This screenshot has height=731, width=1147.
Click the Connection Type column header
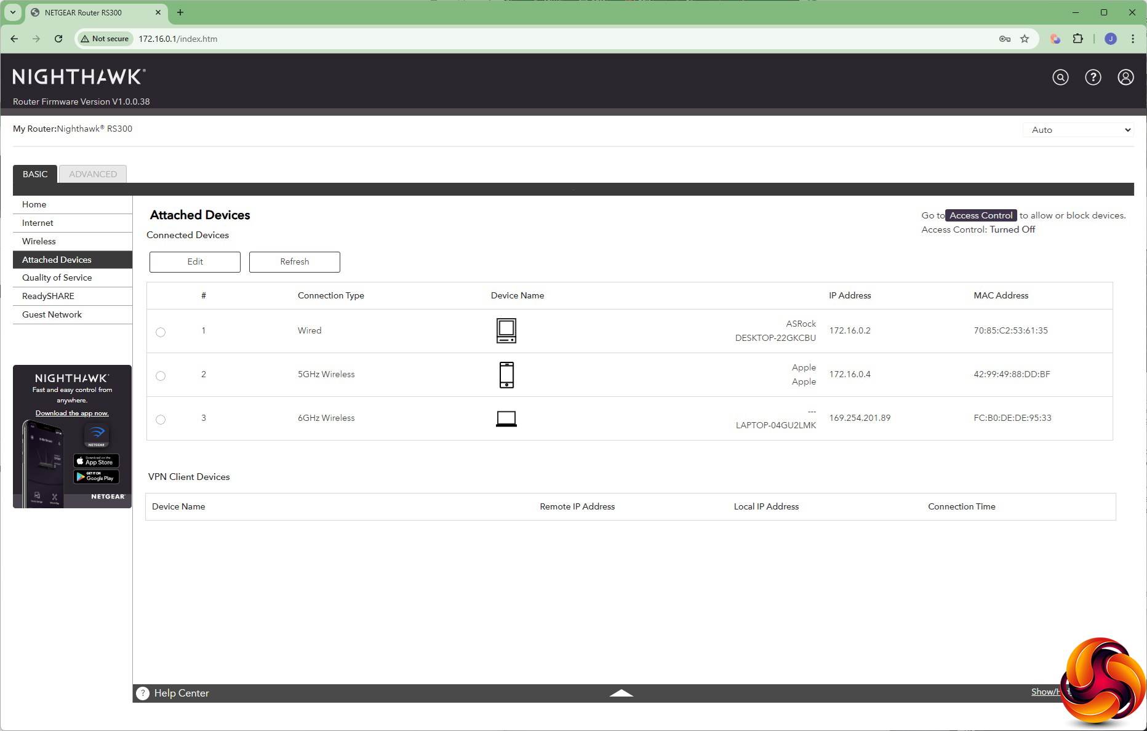pyautogui.click(x=331, y=295)
